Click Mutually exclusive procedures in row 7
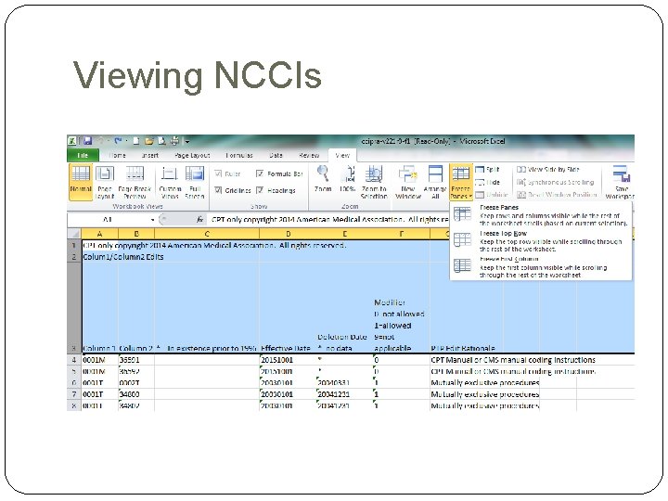Screen dimensions: 668x501 click(485, 394)
